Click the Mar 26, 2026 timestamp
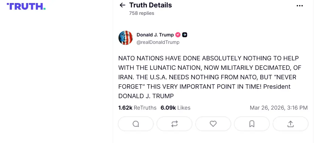314x143 pixels. 278,108
